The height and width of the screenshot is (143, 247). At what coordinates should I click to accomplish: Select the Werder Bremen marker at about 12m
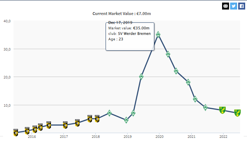[195, 99]
